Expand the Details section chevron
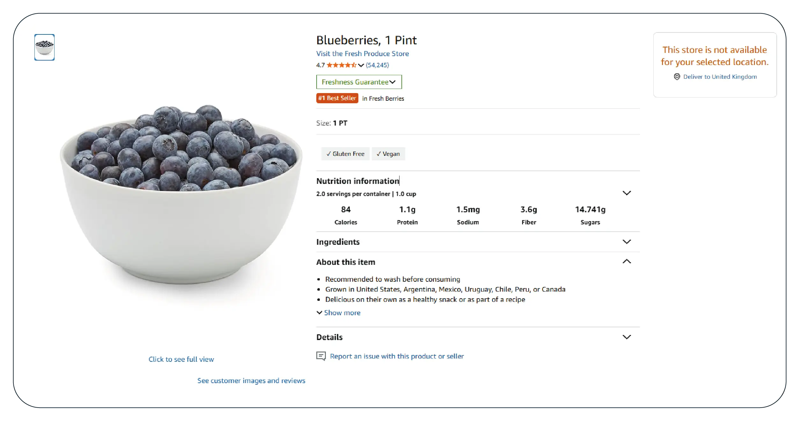 pos(627,337)
